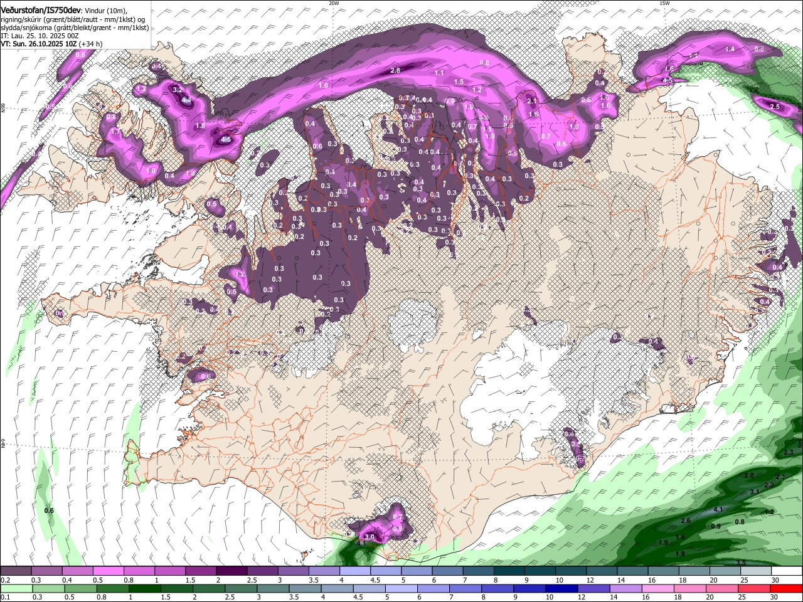Select the bright pink swatch above the top-row 0.5
The height and width of the screenshot is (602, 803).
108,571
